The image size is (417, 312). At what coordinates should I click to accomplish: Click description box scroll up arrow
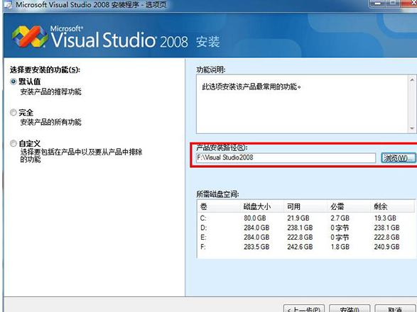coord(412,79)
